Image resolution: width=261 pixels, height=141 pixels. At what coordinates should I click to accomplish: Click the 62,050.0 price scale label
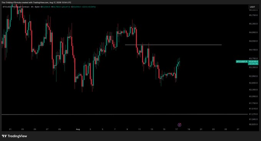[253, 97]
